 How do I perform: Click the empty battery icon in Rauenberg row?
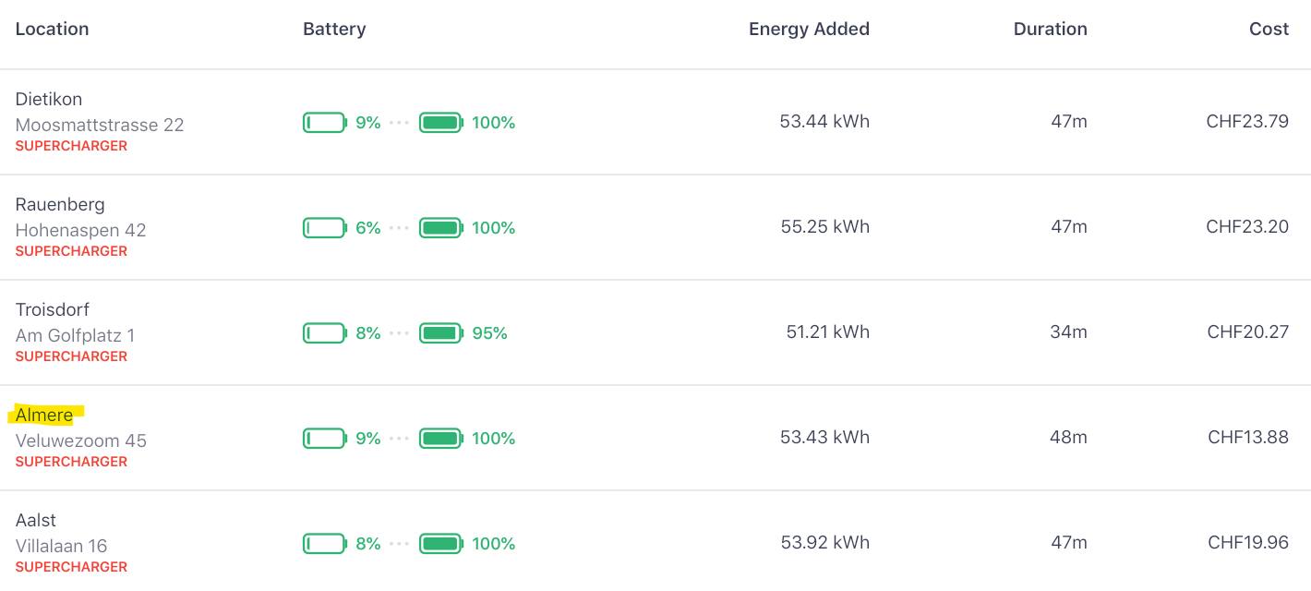tap(324, 228)
